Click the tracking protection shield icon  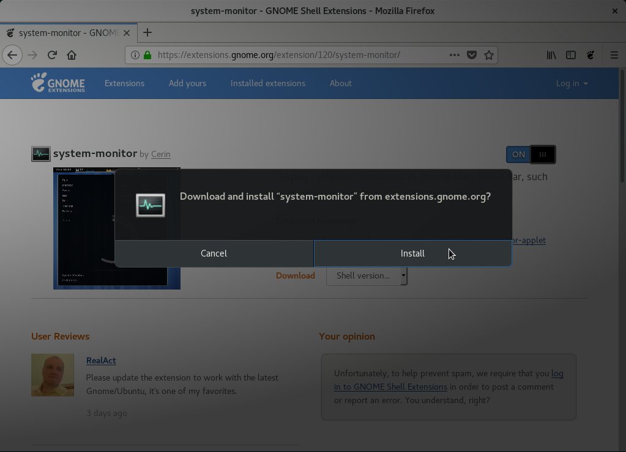pyautogui.click(x=471, y=55)
